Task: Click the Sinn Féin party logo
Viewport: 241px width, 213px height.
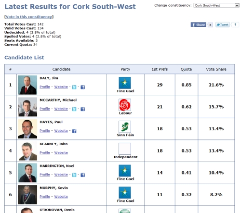Action: click(x=125, y=127)
